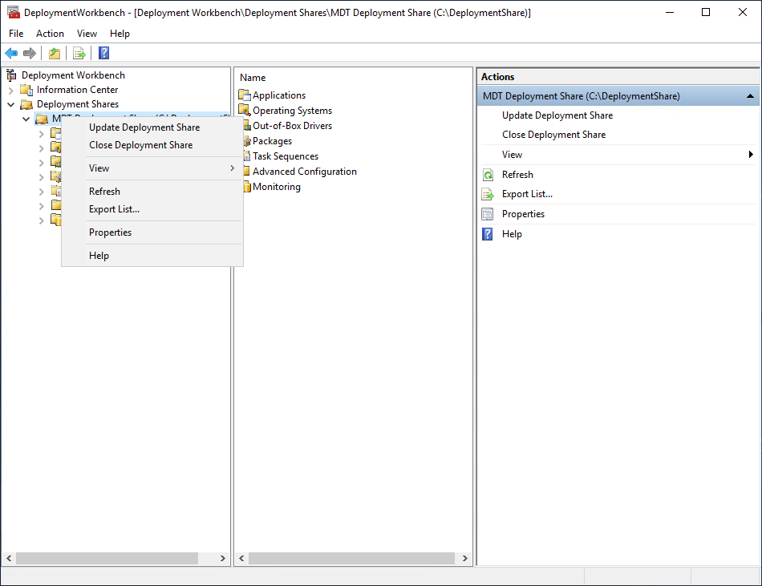Image resolution: width=762 pixels, height=586 pixels.
Task: Collapse the Deployment Shares tree node
Action: coord(11,104)
